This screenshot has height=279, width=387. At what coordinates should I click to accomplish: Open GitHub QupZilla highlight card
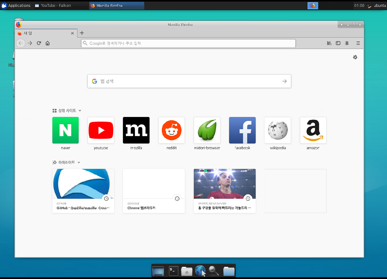pyautogui.click(x=83, y=191)
